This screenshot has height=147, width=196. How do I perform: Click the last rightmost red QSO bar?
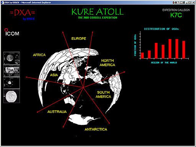184,50
